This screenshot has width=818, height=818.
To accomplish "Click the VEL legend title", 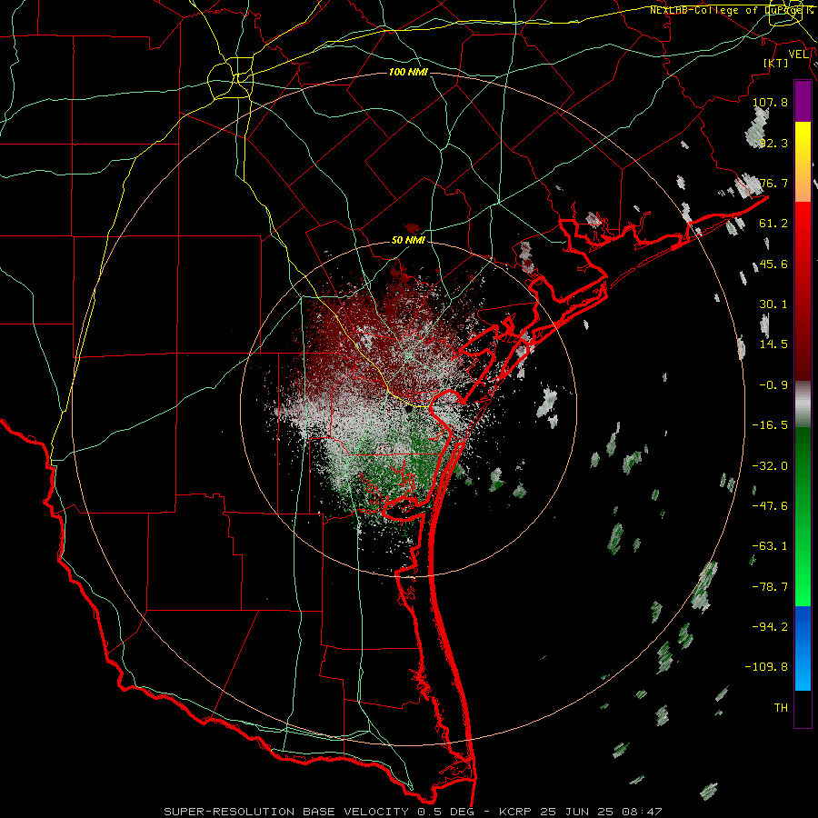I will [x=798, y=55].
